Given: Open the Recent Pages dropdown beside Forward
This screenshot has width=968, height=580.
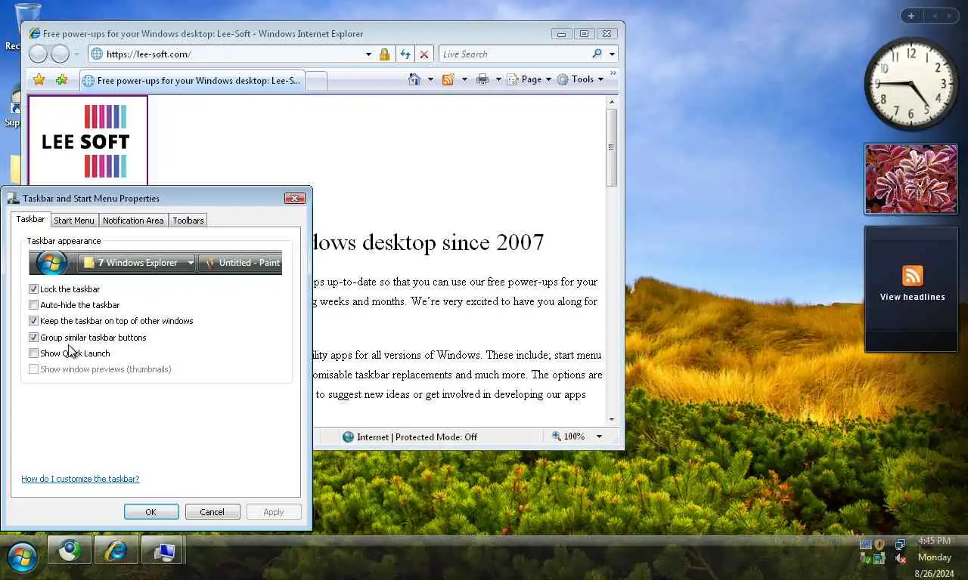Looking at the screenshot, I should (76, 54).
